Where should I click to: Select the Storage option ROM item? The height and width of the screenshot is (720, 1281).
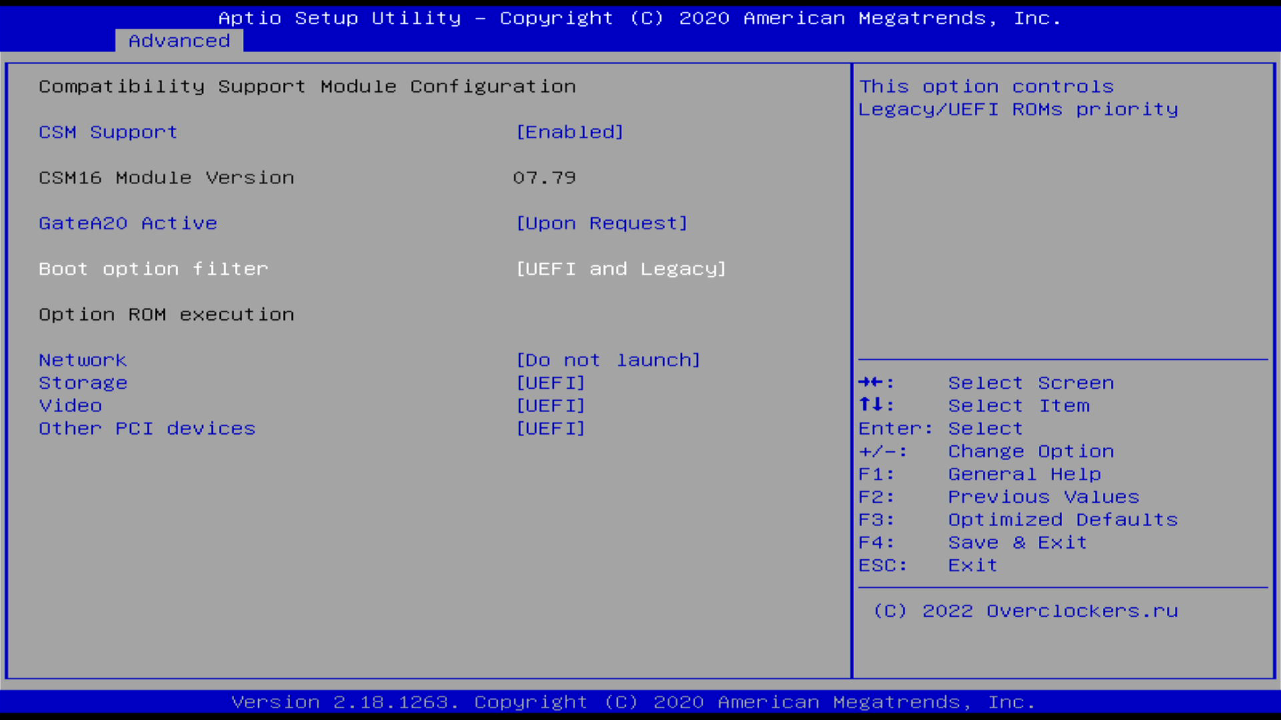pos(83,383)
